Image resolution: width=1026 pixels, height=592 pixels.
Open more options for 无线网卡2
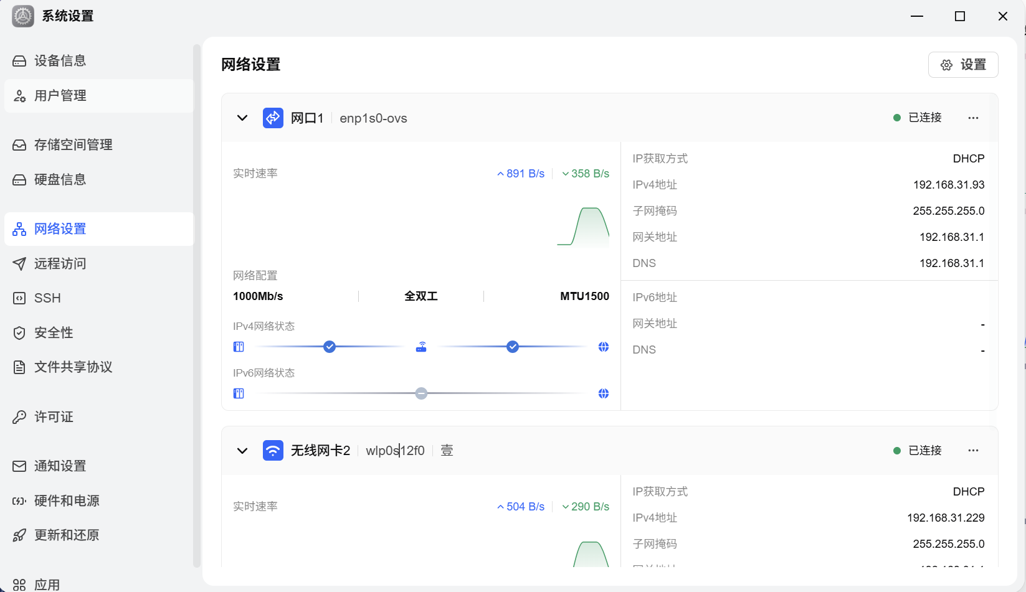(x=973, y=451)
